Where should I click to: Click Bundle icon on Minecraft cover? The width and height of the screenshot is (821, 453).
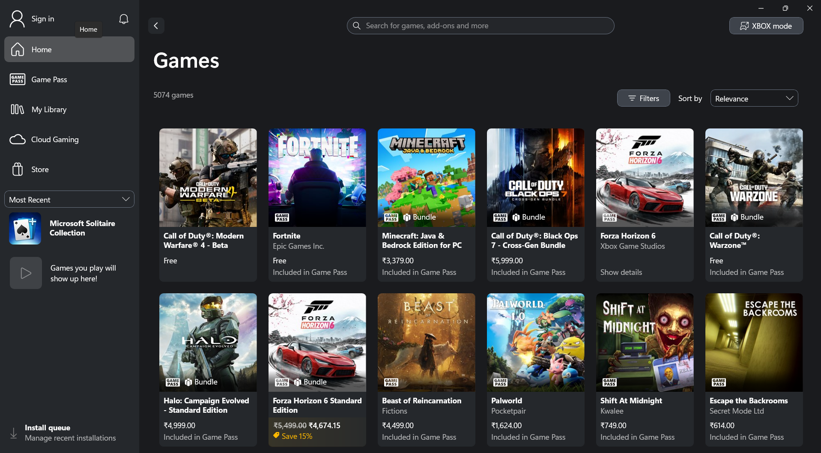click(407, 218)
